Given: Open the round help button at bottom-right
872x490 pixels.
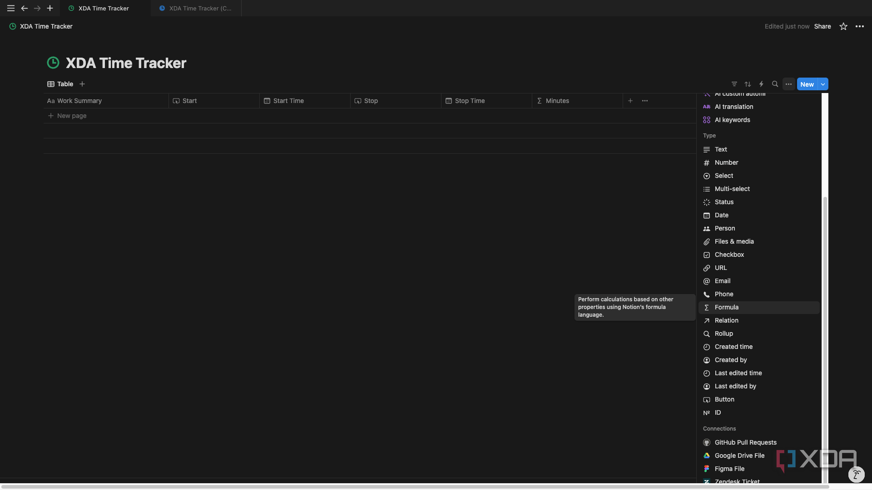Looking at the screenshot, I should (856, 475).
